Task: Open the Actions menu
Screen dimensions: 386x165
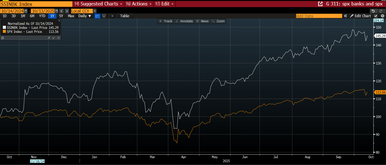Action: pos(139,4)
